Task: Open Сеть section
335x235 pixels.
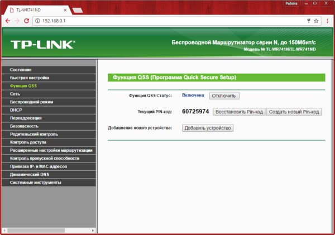Action: (49, 94)
